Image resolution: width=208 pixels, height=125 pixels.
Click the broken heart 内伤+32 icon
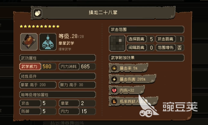[x=114, y=90]
